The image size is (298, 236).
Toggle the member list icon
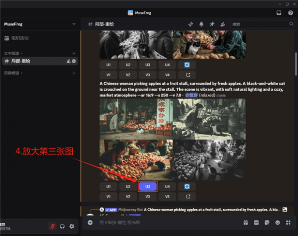tap(223, 24)
